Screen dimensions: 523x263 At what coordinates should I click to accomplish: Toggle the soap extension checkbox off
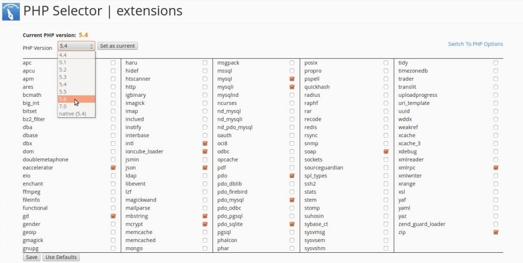(x=386, y=151)
